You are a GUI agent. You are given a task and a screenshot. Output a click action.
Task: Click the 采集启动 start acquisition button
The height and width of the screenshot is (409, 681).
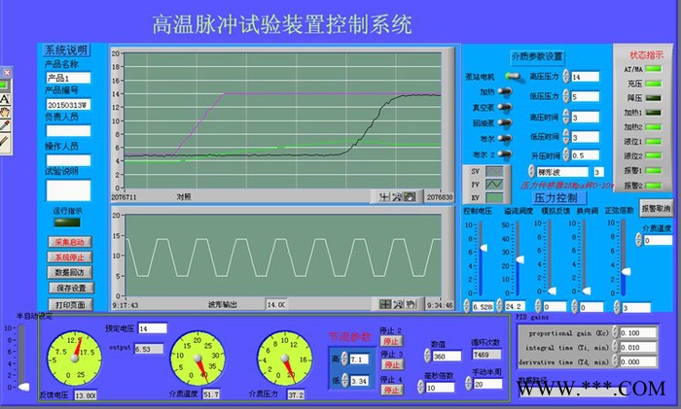click(x=70, y=242)
